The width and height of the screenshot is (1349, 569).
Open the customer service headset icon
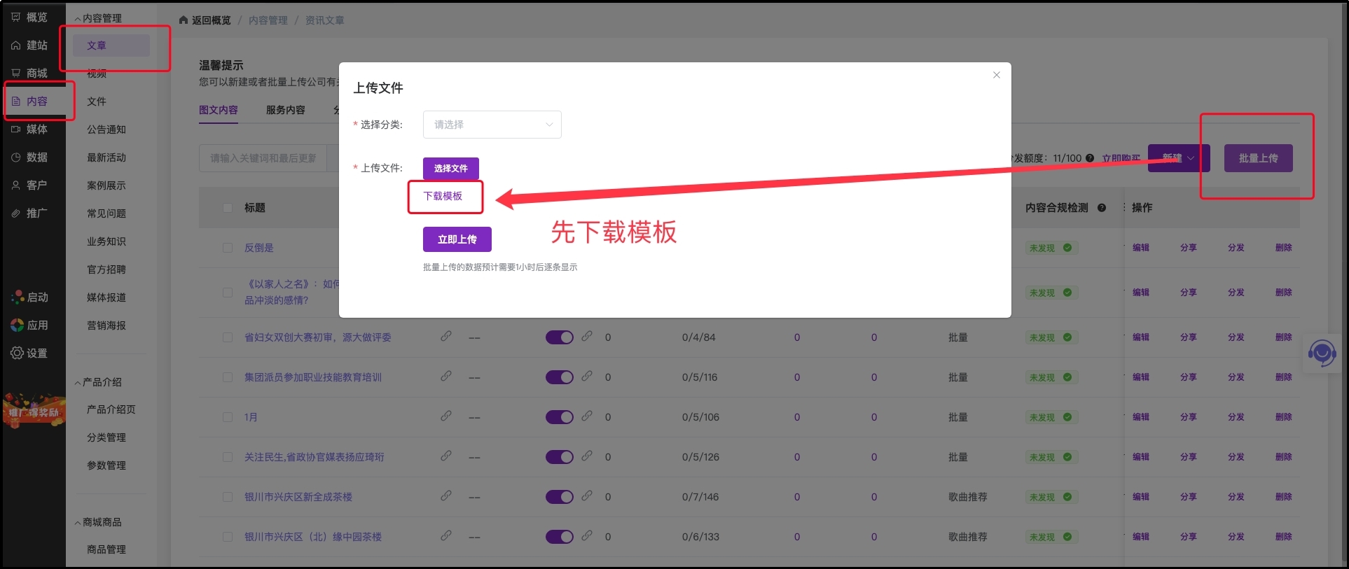pyautogui.click(x=1322, y=353)
